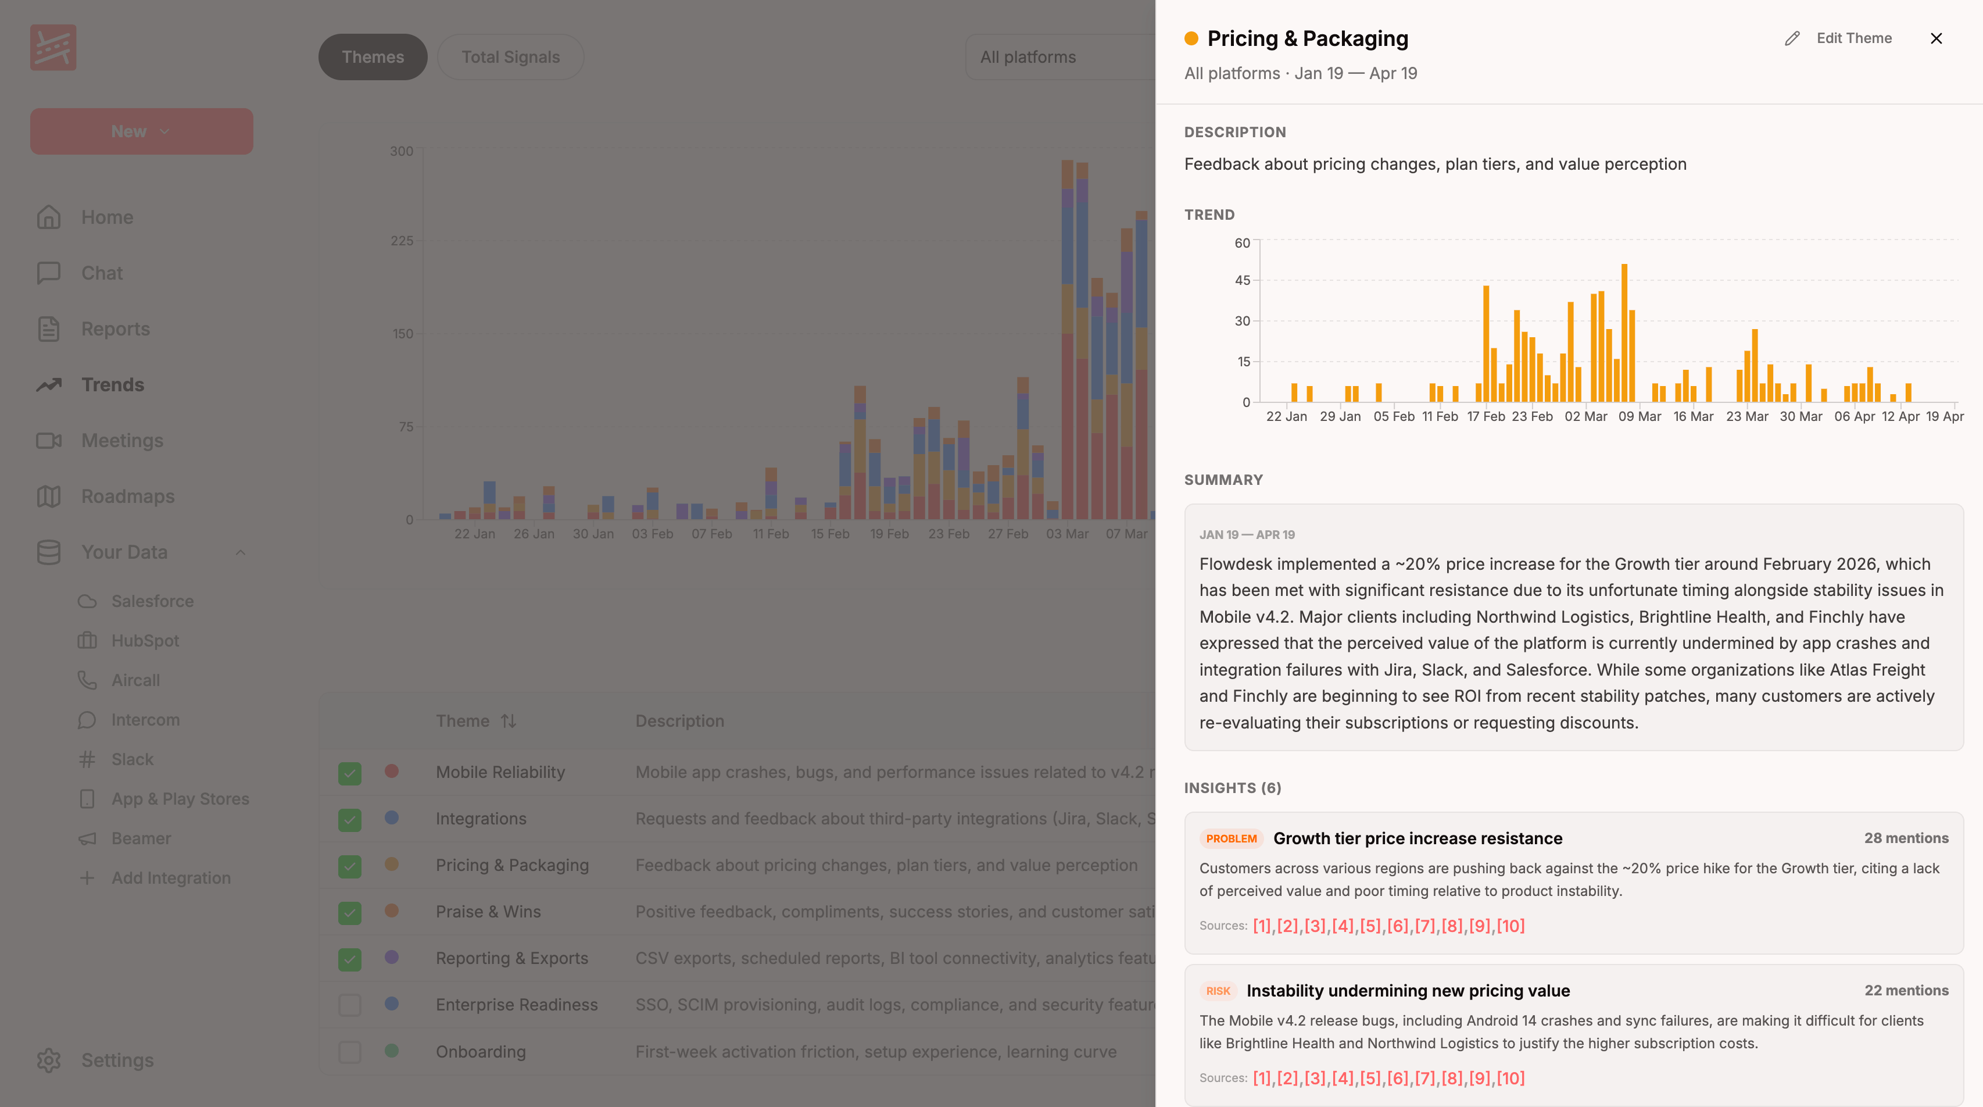Select the Beamer megaphone icon
The height and width of the screenshot is (1107, 1983).
(87, 838)
